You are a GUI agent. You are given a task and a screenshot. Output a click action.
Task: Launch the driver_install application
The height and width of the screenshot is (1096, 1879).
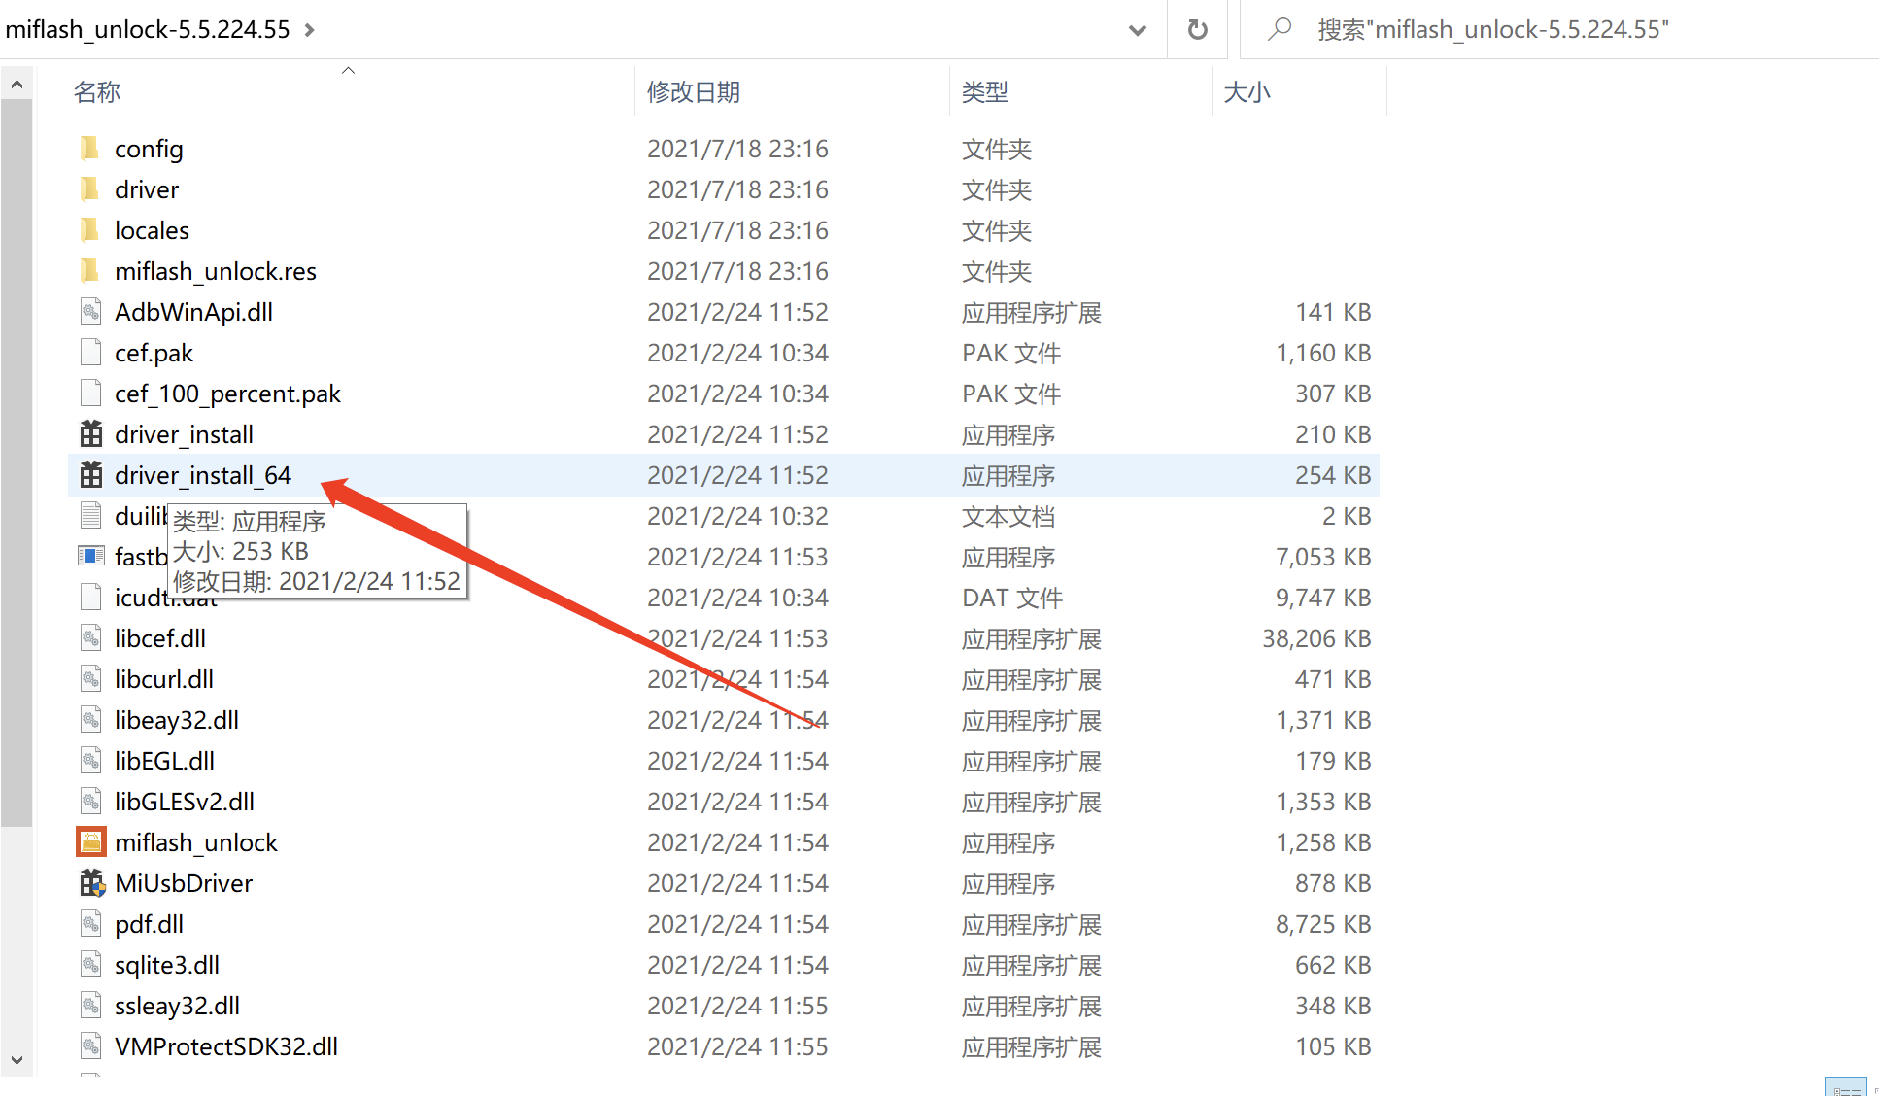pos(183,434)
